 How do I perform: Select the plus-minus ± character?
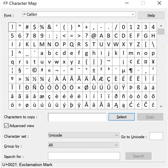[x=94, y=70]
